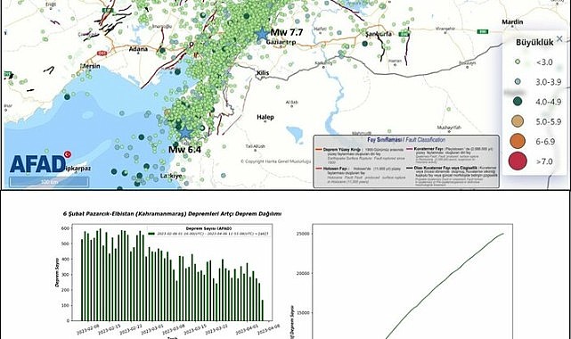This screenshot has width=571, height=339.
Task: Click the Mardin city label
Action: [512, 22]
